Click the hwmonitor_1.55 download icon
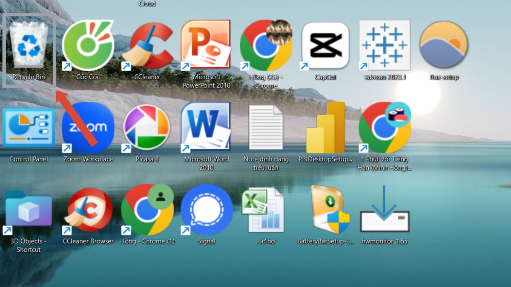Screen dimensions: 511x287 (x=385, y=208)
